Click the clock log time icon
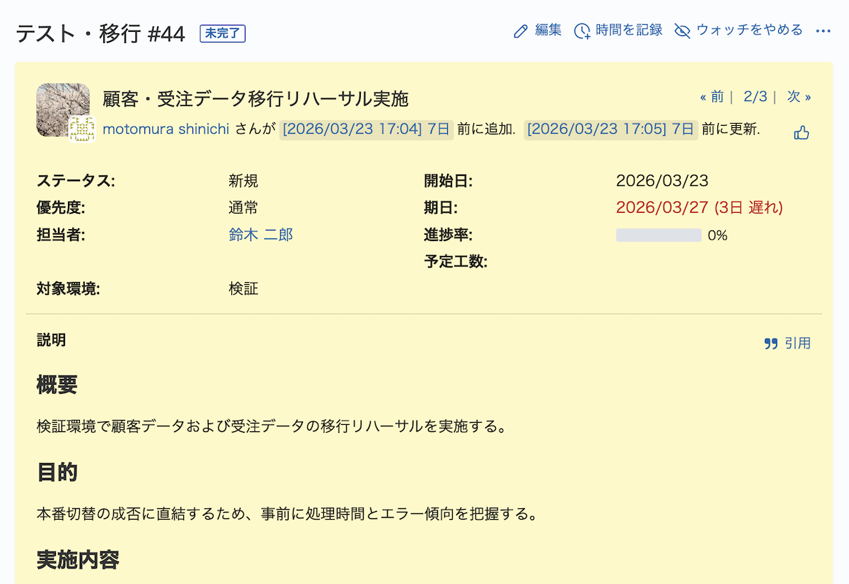 click(582, 31)
